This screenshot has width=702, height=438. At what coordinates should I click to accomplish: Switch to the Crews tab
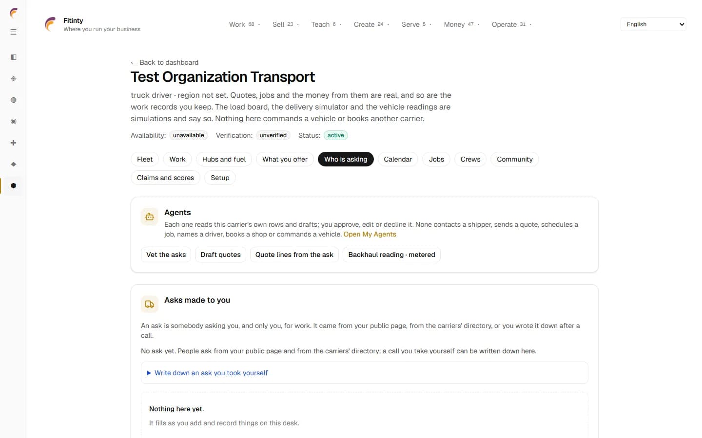[x=470, y=159]
